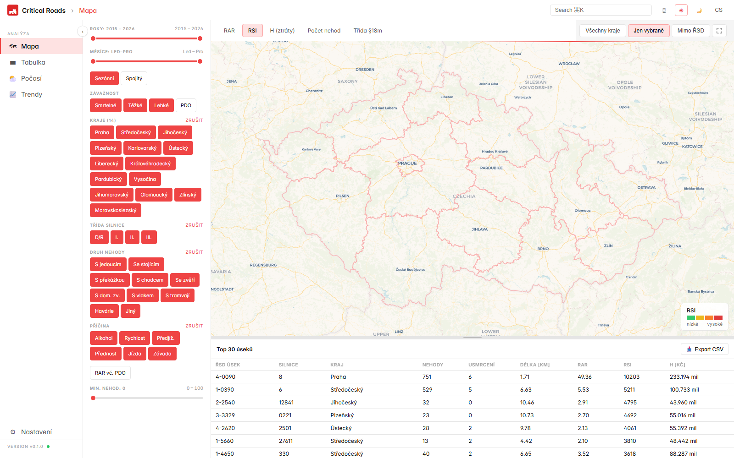Enable dark mode via the moon icon
734x458 pixels.
click(x=700, y=10)
